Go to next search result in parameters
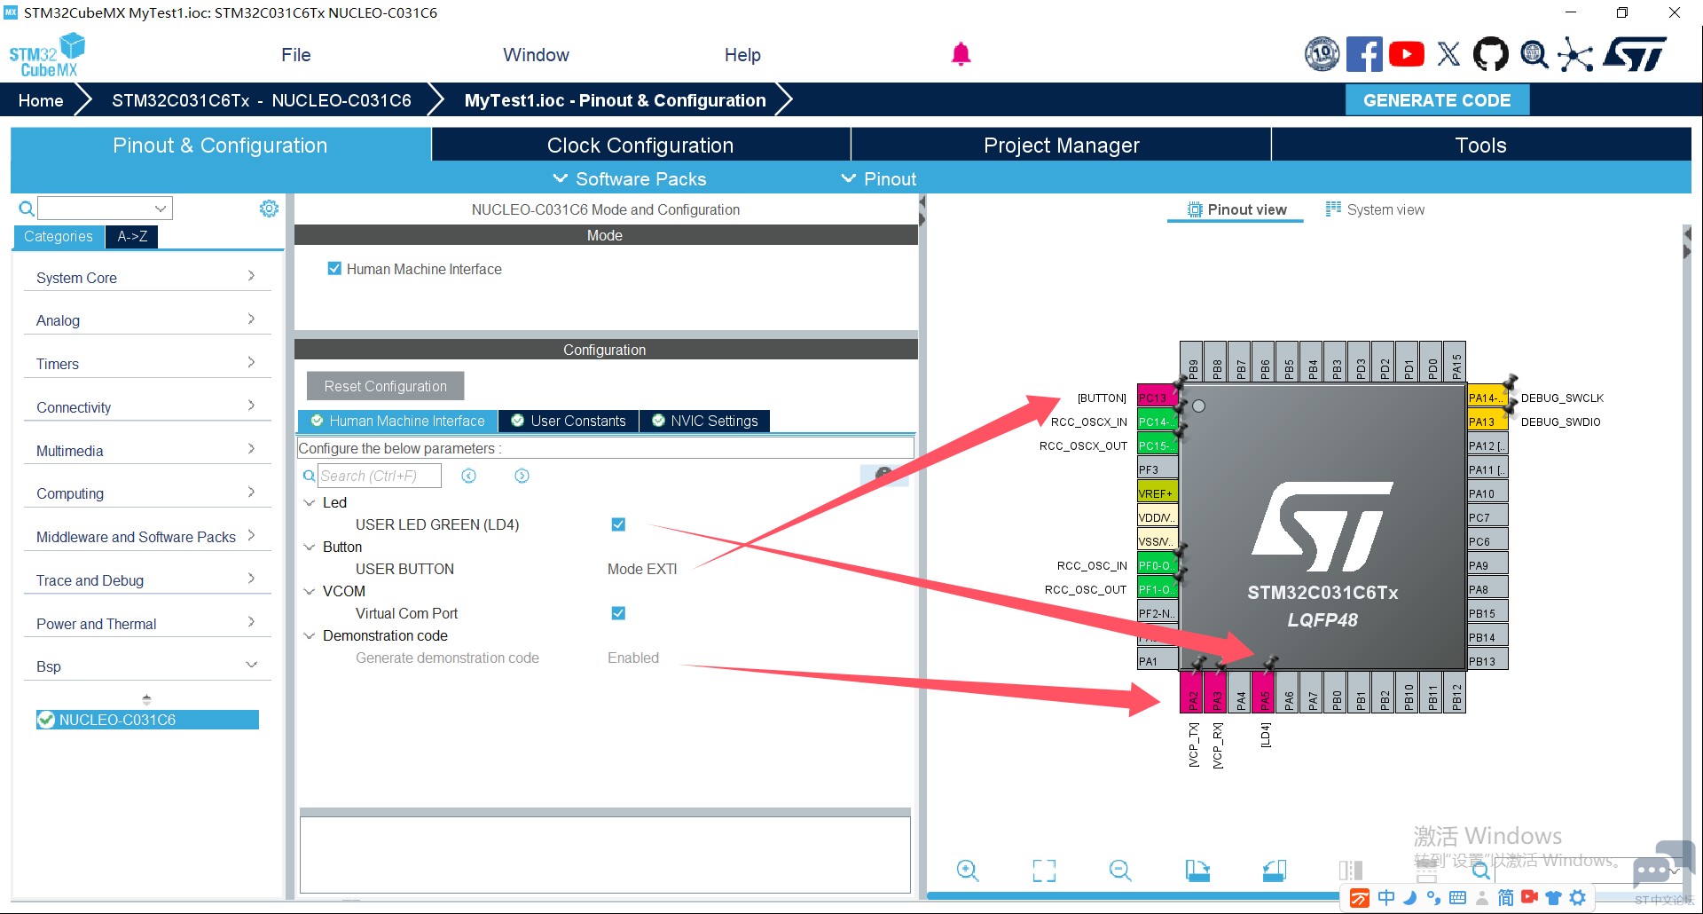1703x914 pixels. pyautogui.click(x=522, y=477)
